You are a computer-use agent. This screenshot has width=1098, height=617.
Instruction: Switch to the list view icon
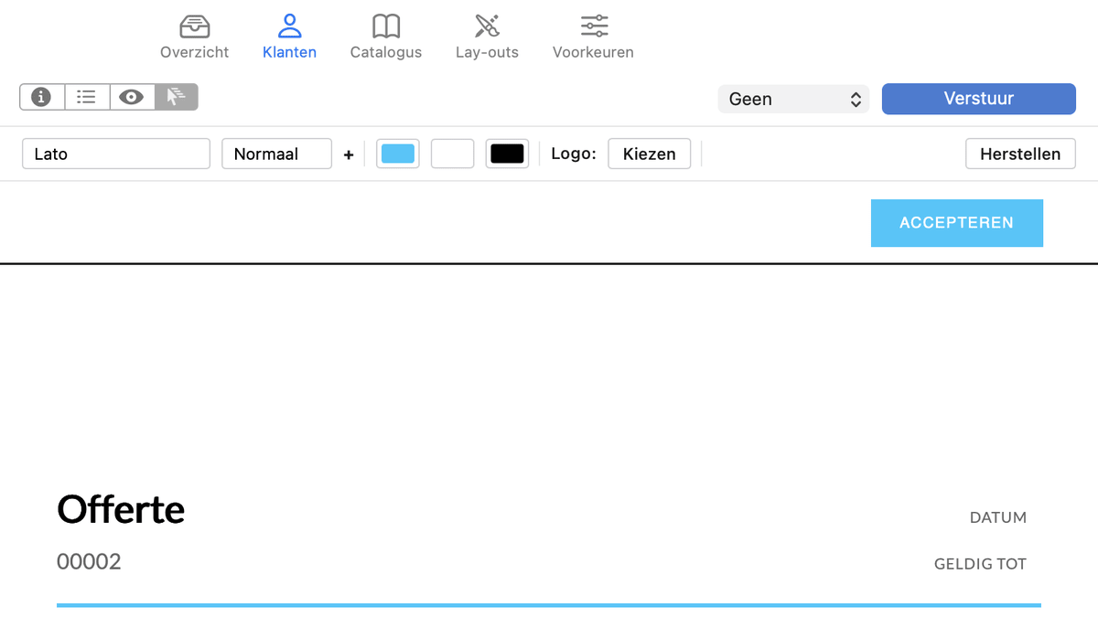87,97
